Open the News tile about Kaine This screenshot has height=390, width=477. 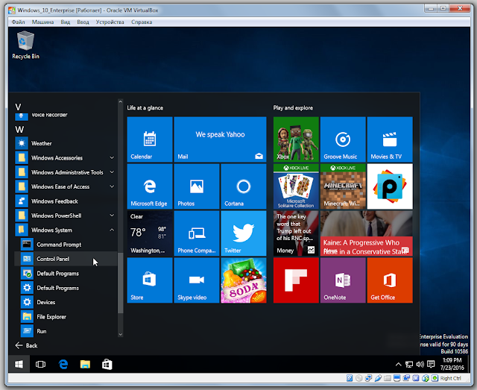click(366, 233)
